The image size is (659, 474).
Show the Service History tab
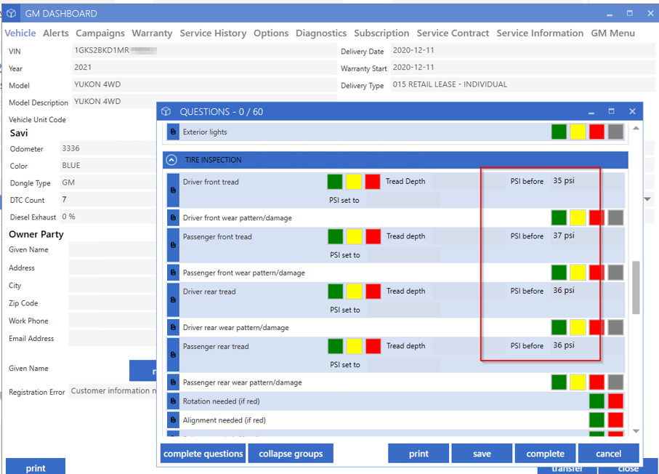213,33
